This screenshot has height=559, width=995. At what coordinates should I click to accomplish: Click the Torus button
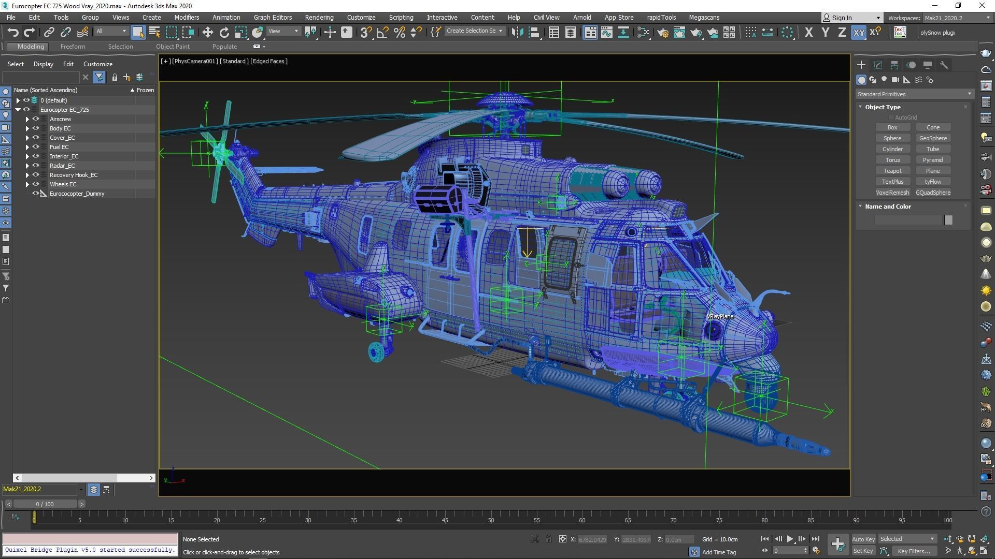892,160
